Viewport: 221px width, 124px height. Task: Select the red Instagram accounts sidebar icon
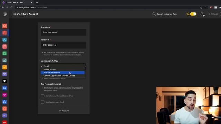[x=4, y=33]
